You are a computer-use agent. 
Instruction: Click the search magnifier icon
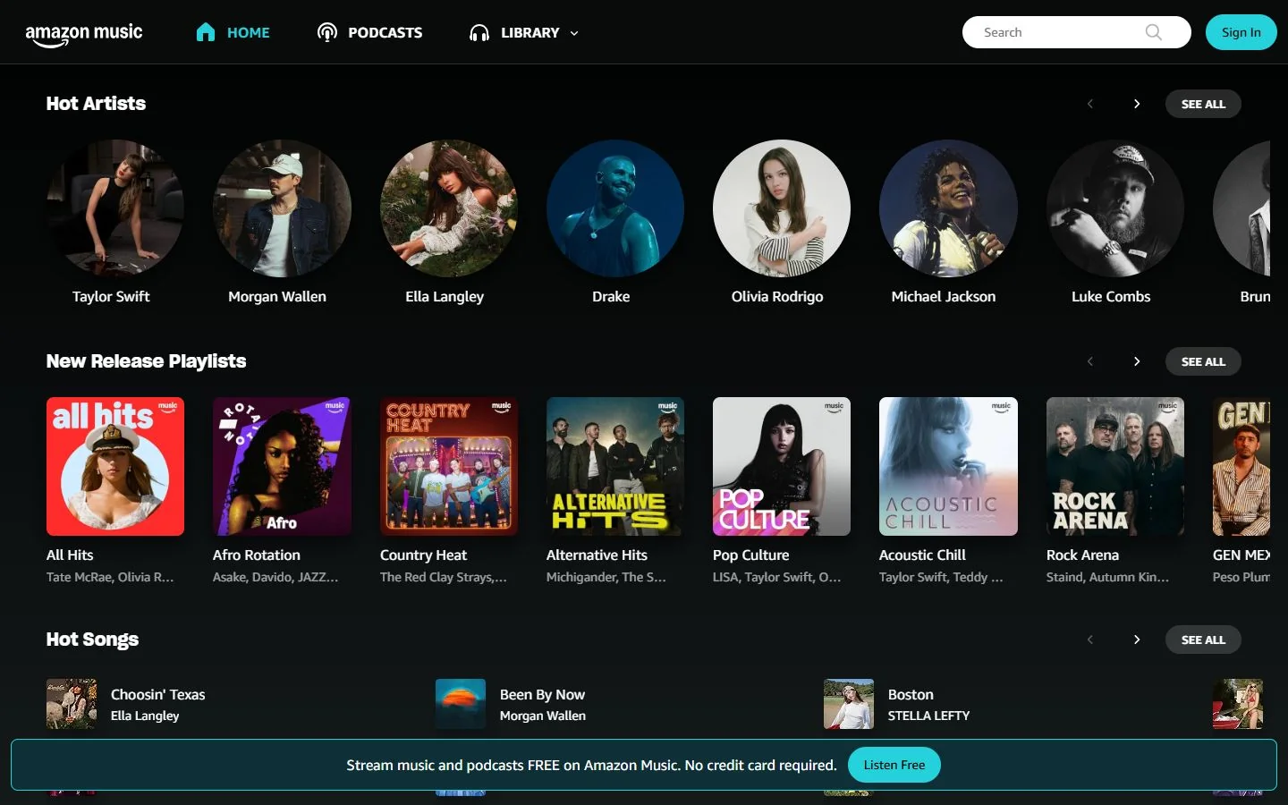click(x=1154, y=32)
